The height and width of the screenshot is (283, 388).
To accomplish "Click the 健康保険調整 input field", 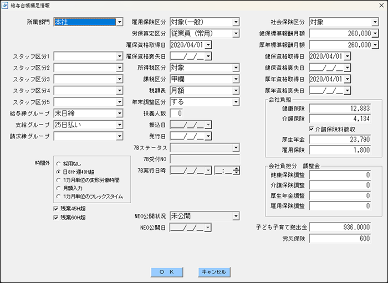I will coord(340,175).
